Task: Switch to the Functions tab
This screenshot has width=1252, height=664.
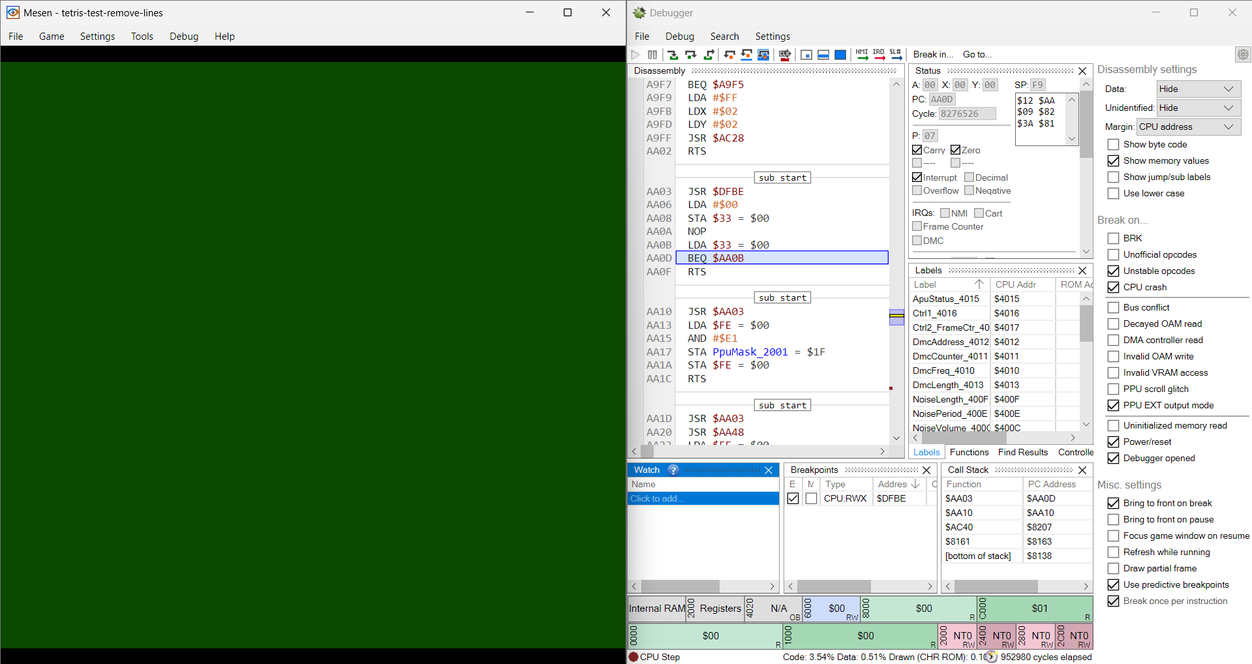Action: [970, 452]
